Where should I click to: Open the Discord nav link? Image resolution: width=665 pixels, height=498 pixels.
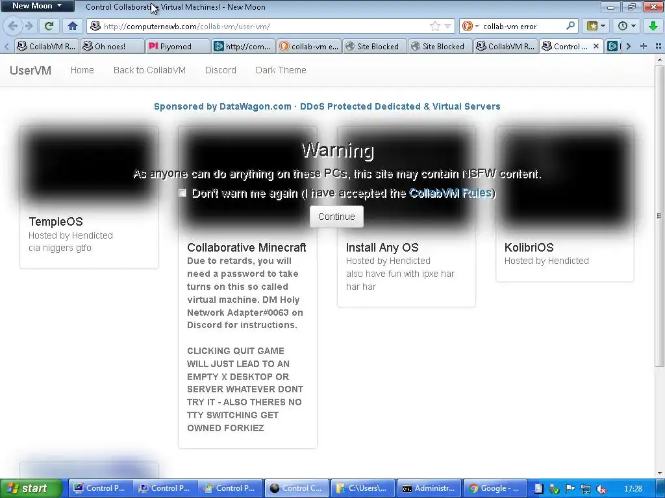(221, 70)
